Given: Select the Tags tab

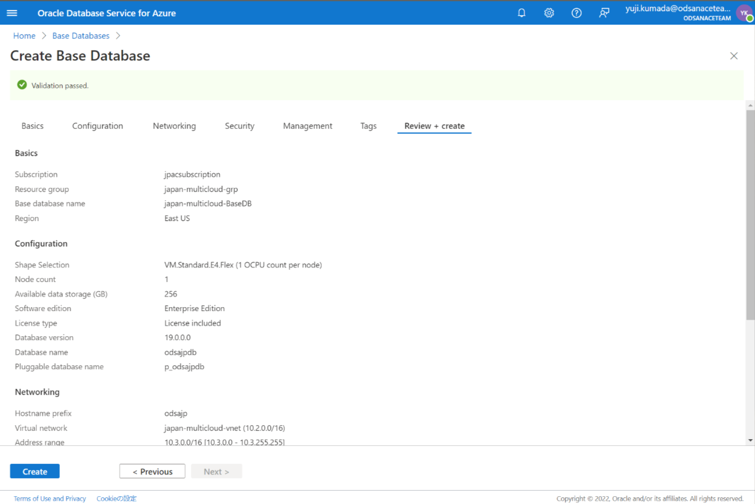Looking at the screenshot, I should pos(368,126).
